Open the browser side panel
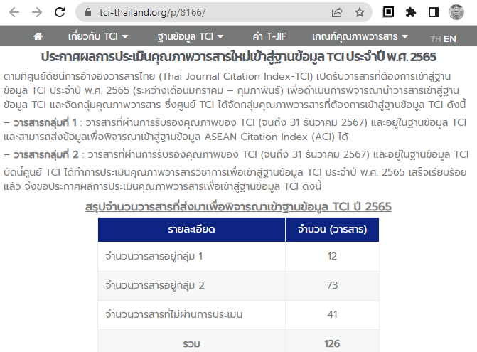The image size is (477, 352). (x=433, y=12)
